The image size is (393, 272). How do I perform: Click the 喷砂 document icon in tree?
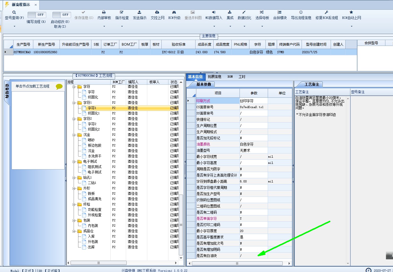click(x=84, y=140)
